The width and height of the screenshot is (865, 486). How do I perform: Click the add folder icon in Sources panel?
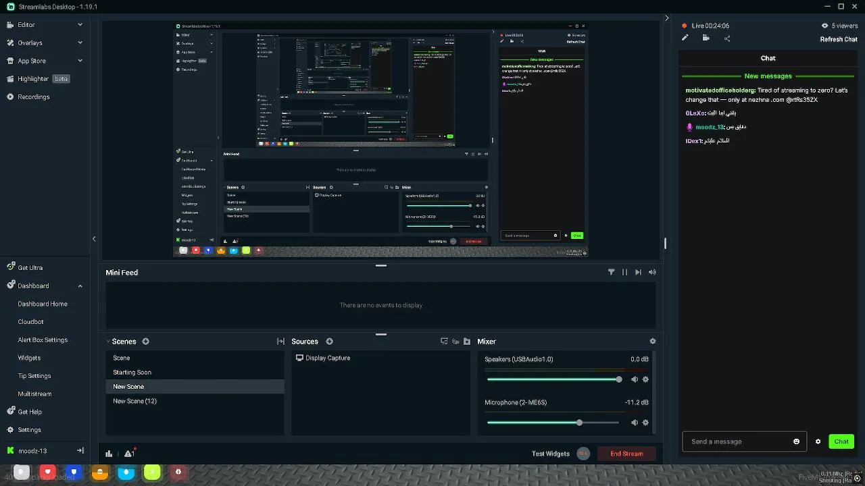pos(467,342)
